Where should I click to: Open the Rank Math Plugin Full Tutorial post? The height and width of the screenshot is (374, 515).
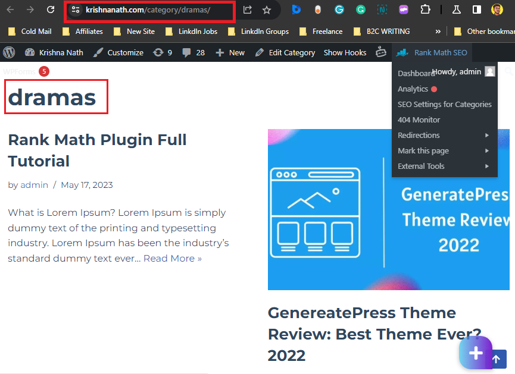[x=97, y=150]
